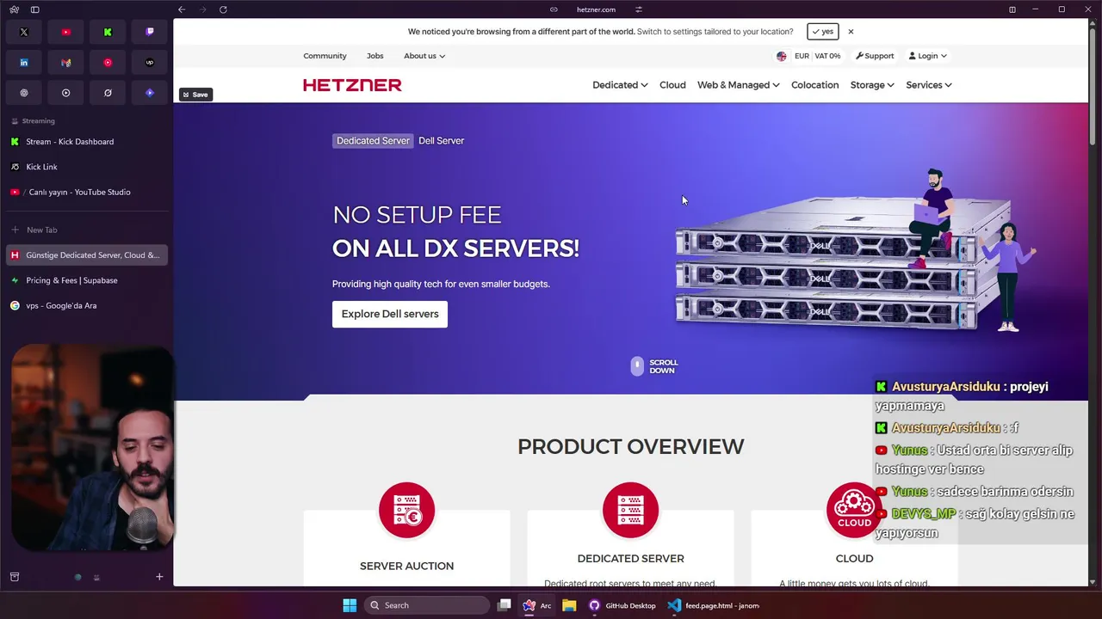Open the Twitch pinned tab
This screenshot has width=1102, height=619.
click(150, 32)
